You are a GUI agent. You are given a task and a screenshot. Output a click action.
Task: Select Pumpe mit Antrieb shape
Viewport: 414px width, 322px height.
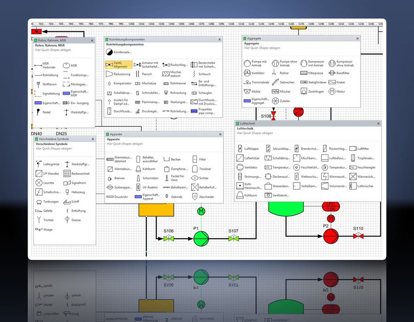[x=255, y=63]
